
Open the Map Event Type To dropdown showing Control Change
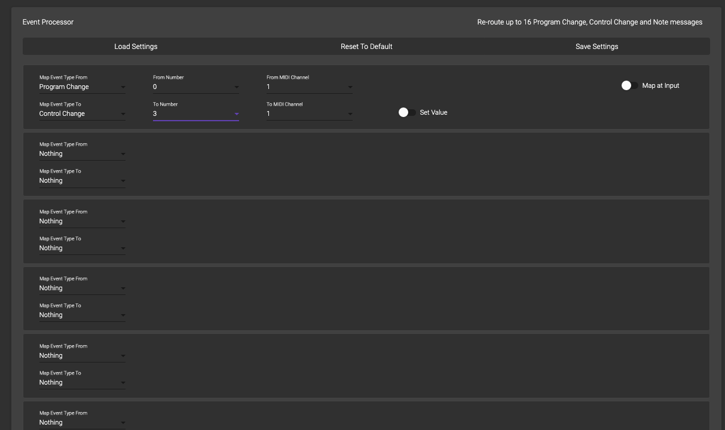[82, 113]
